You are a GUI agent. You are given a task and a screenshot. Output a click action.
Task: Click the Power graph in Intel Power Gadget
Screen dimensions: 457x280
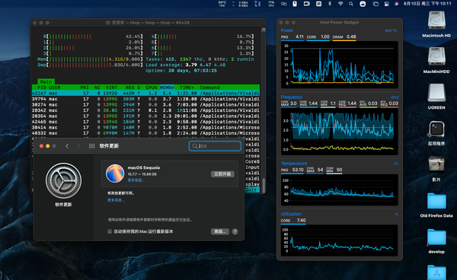pyautogui.click(x=339, y=65)
